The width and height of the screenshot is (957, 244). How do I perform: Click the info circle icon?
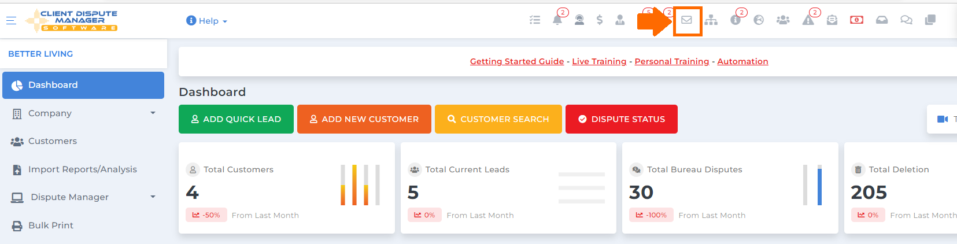pos(736,20)
